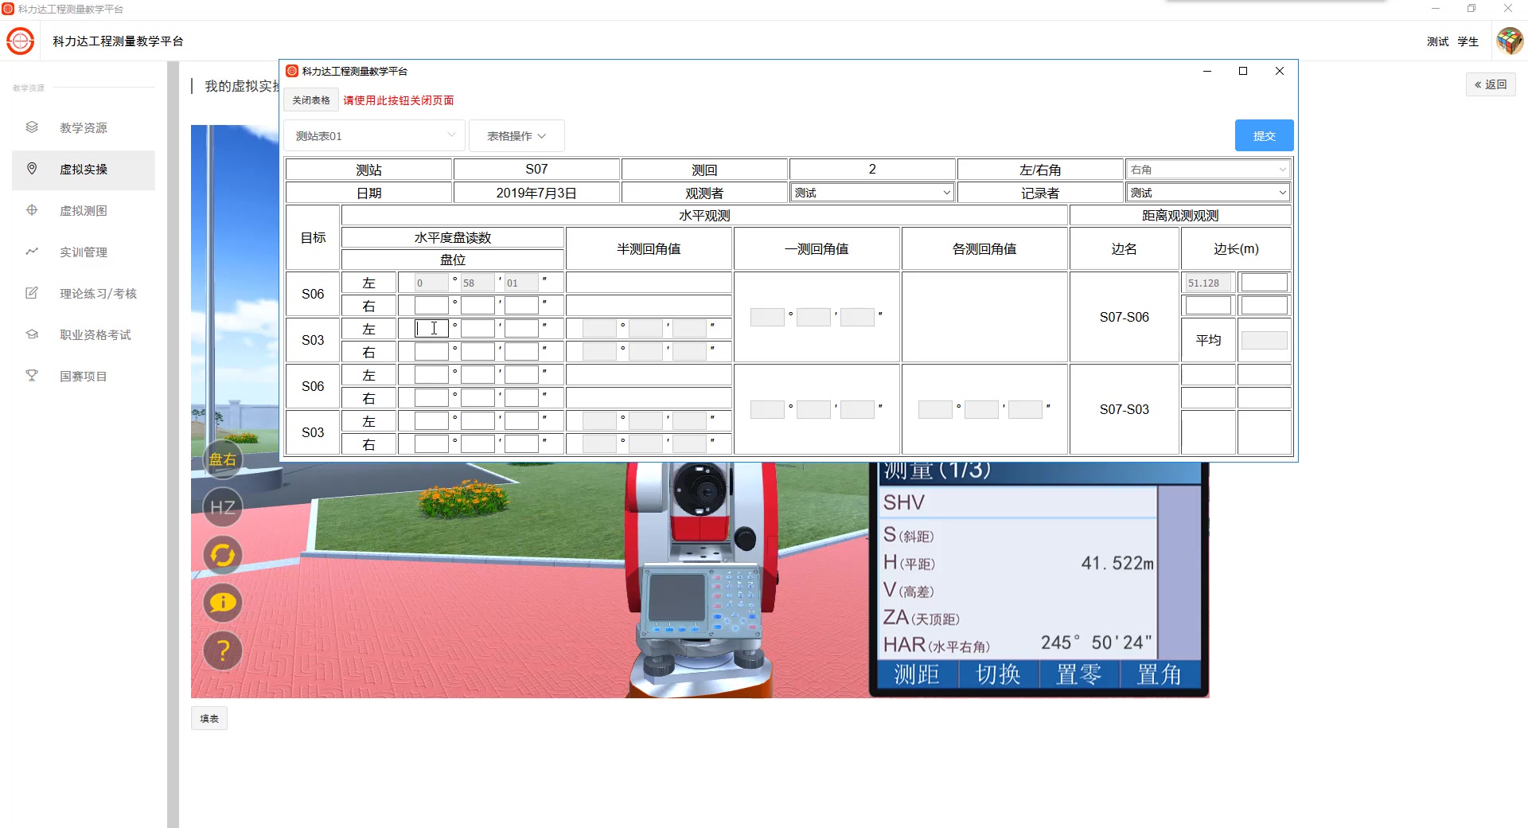Open the 记录者 dropdown
This screenshot has width=1528, height=828.
[1207, 193]
